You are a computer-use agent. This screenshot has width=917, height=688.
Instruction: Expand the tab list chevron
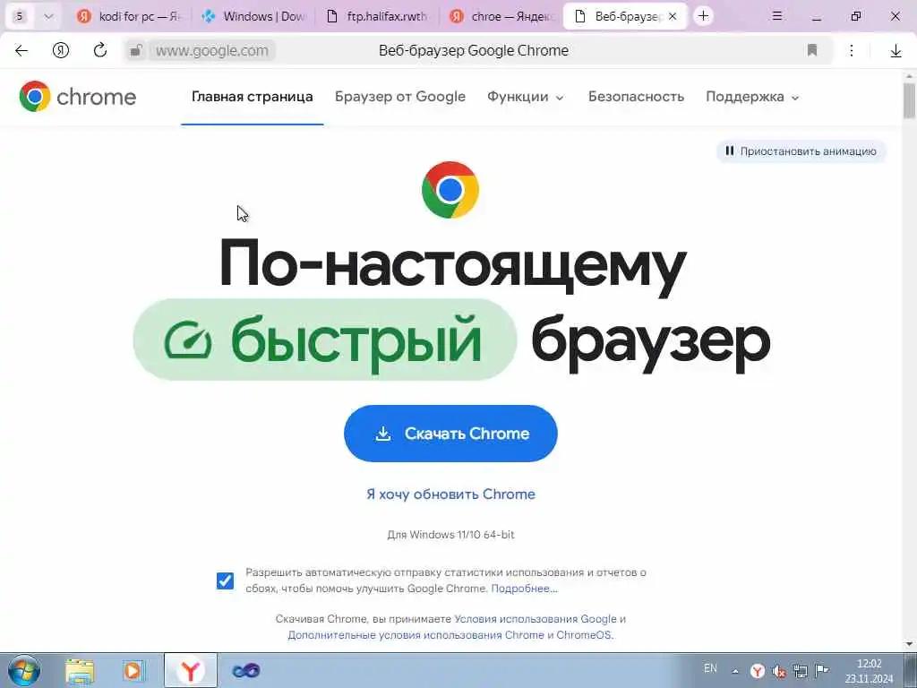tap(48, 16)
